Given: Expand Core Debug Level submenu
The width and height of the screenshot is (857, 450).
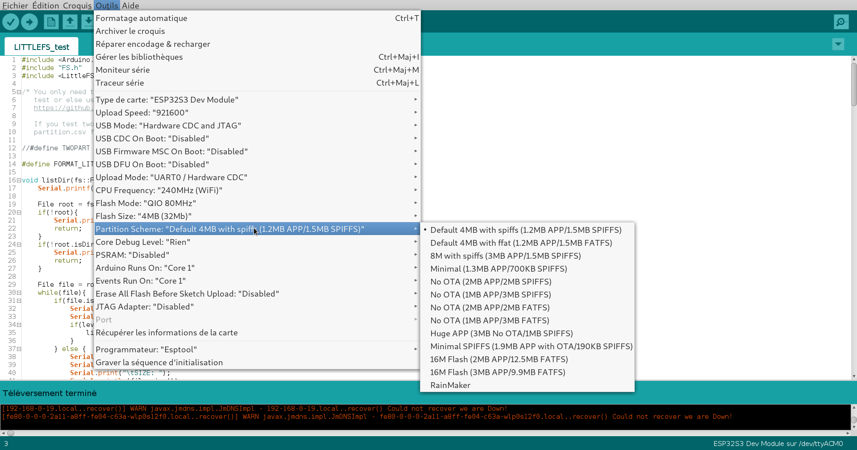Looking at the screenshot, I should pos(257,242).
